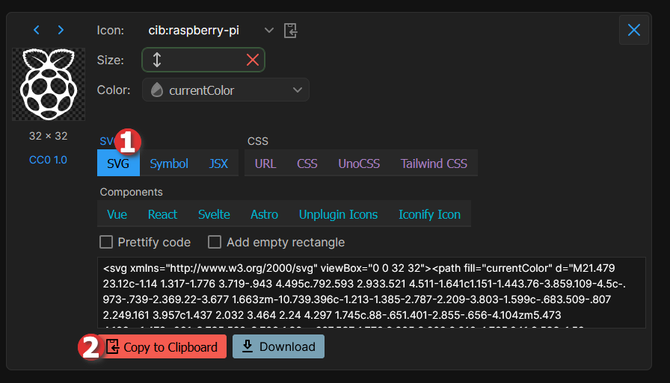Close the icon dialog with X
Image resolution: width=670 pixels, height=383 pixels.
coord(634,31)
